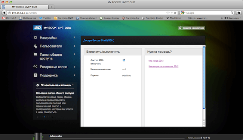Screen dimensions: 243x140
Task: Open browser home page icon
Action: 239,13
